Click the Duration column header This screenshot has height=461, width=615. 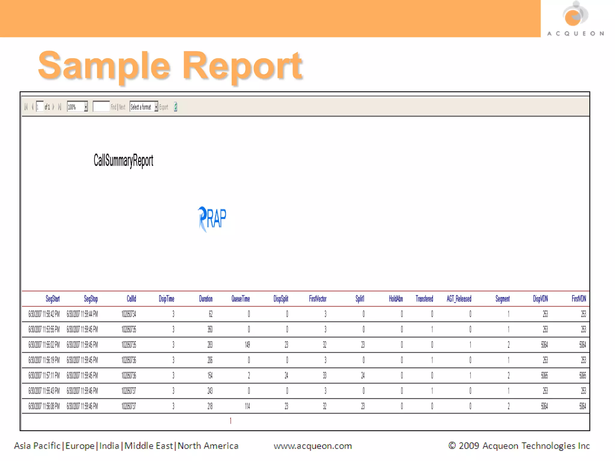click(206, 299)
